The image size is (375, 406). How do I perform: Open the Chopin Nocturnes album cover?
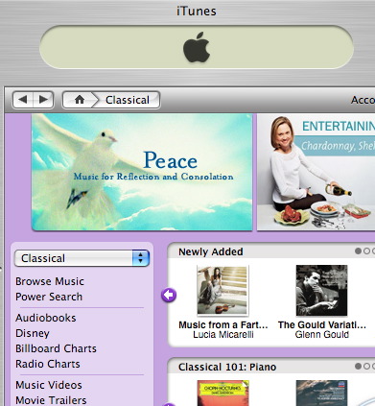click(x=223, y=394)
